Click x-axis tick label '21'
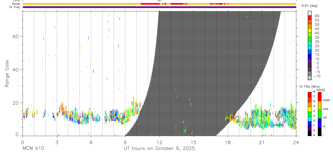333x154 pixels. [262, 142]
